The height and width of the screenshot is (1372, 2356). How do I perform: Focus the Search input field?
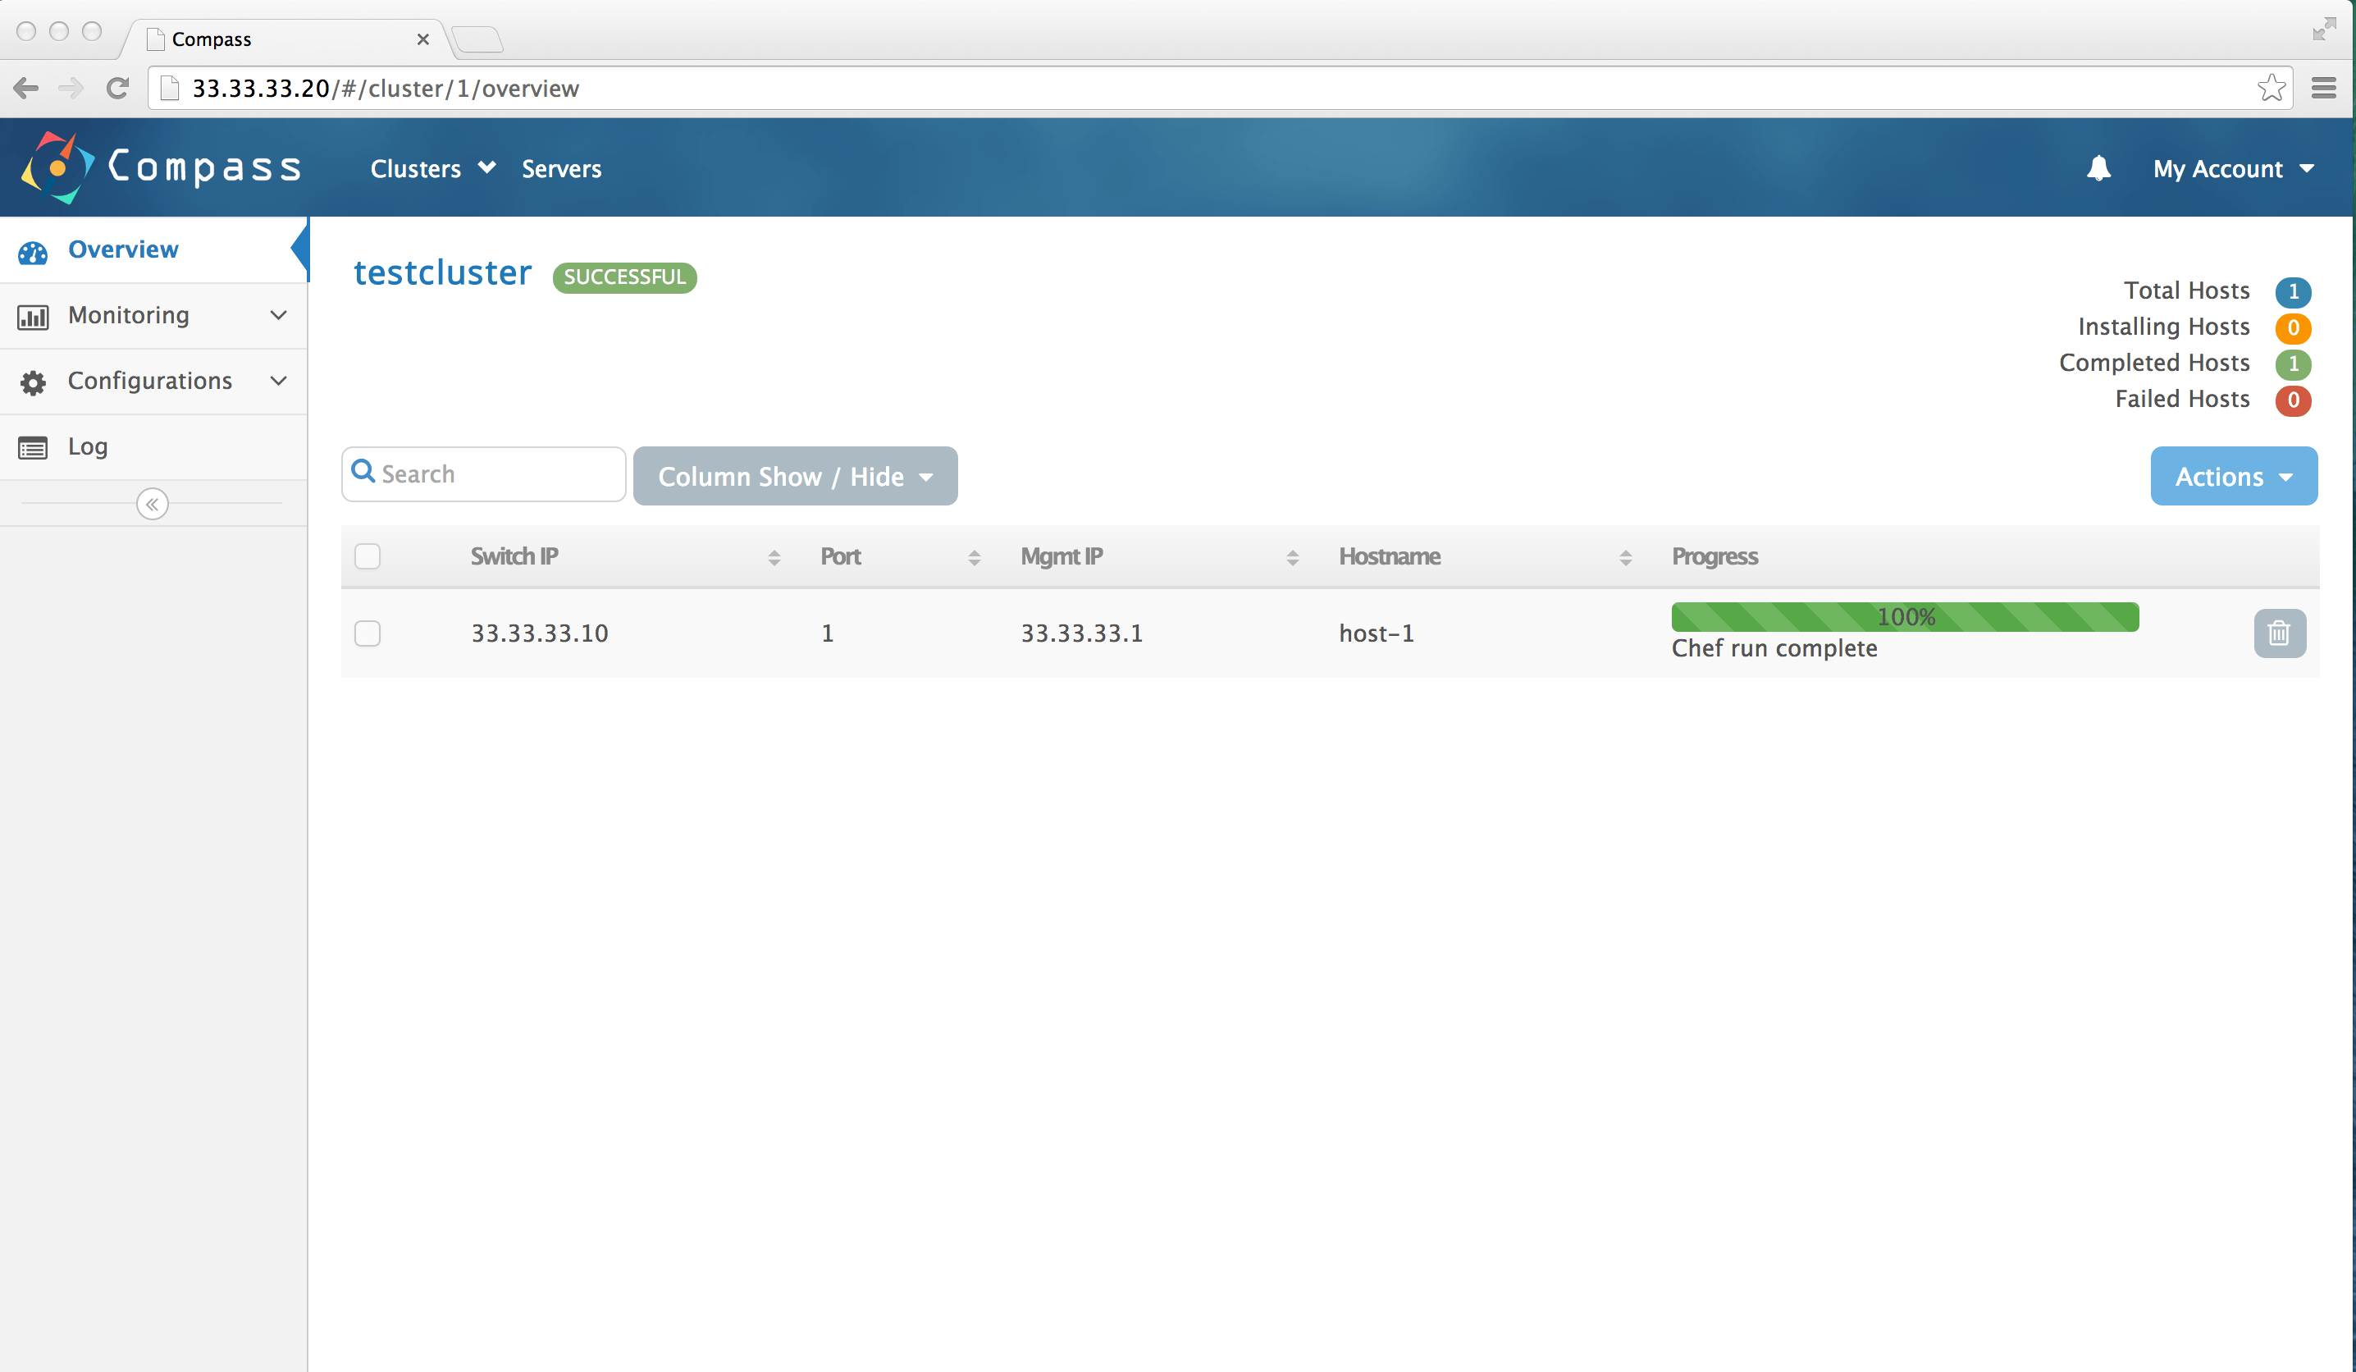tap(495, 474)
